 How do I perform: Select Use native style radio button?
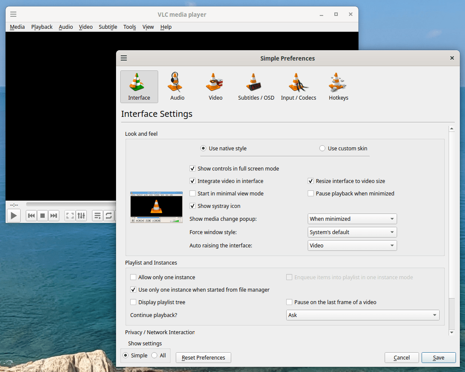click(x=223, y=148)
